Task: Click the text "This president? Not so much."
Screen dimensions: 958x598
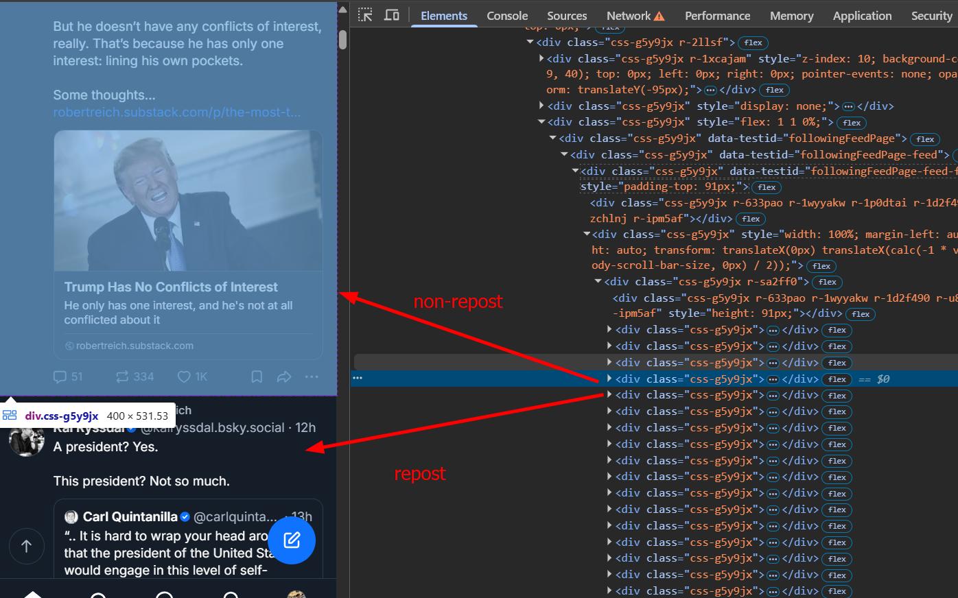Action: [x=141, y=481]
